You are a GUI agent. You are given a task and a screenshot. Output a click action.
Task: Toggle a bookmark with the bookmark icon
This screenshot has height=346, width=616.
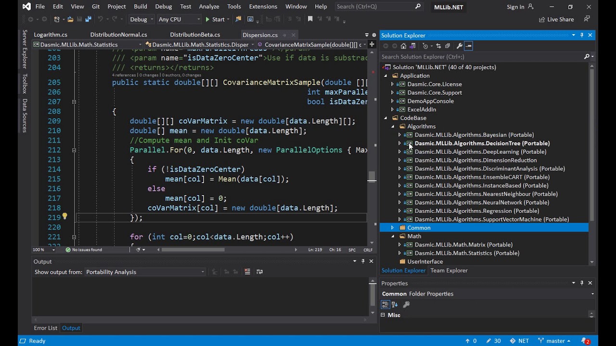(x=310, y=19)
